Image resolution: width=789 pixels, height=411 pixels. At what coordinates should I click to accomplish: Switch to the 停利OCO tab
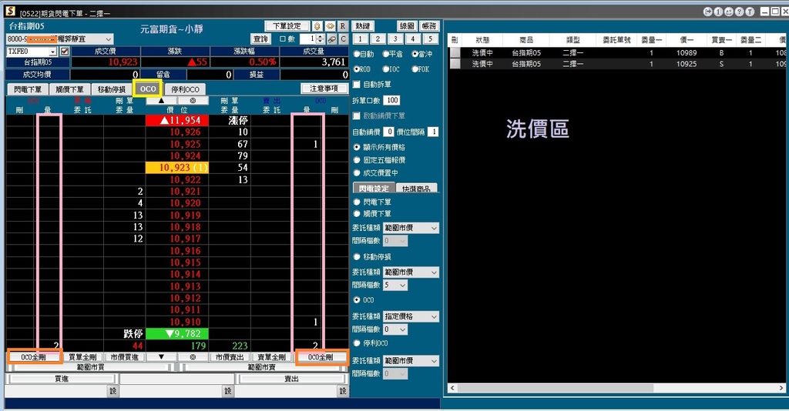click(x=185, y=89)
